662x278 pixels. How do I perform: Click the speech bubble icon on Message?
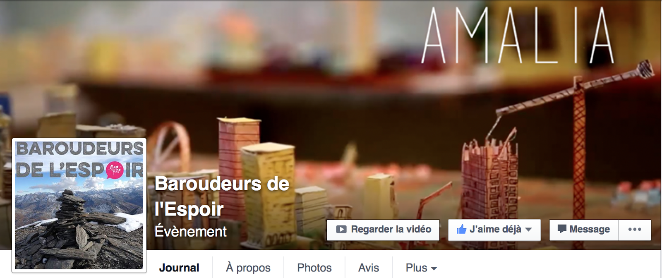(561, 229)
